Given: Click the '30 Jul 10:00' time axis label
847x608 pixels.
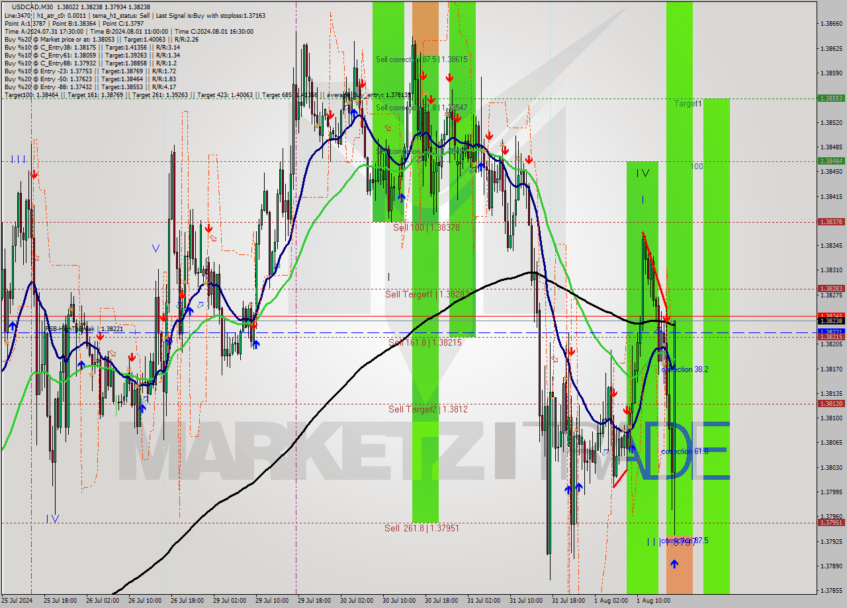Looking at the screenshot, I should (x=398, y=601).
